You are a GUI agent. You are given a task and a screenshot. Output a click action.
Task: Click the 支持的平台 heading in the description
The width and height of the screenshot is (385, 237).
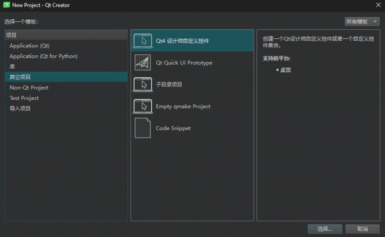(276, 59)
